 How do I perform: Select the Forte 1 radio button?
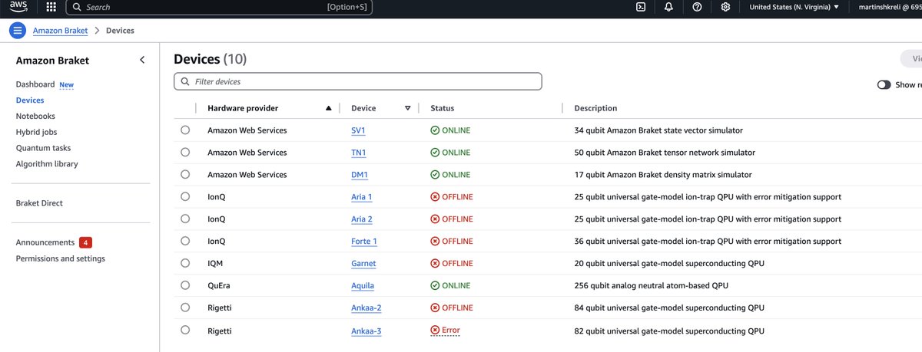185,241
